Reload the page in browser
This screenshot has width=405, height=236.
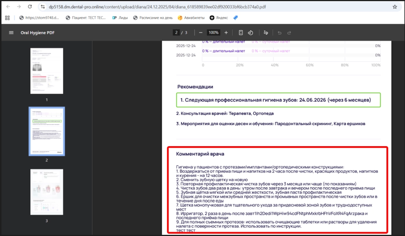click(30, 7)
